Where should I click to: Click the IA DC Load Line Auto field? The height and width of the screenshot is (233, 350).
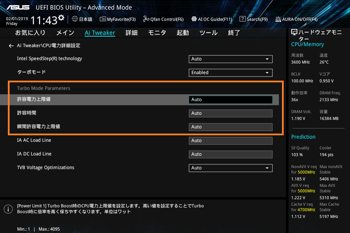point(231,154)
